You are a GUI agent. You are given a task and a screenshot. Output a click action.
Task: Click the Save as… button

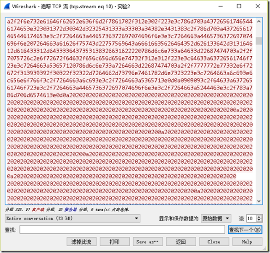(x=148, y=241)
